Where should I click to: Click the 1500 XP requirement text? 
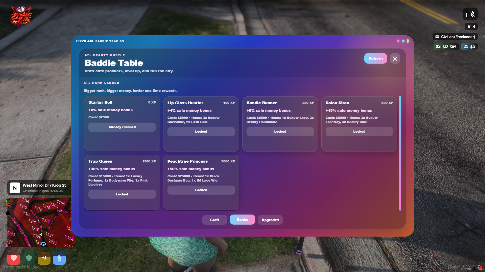point(149,161)
